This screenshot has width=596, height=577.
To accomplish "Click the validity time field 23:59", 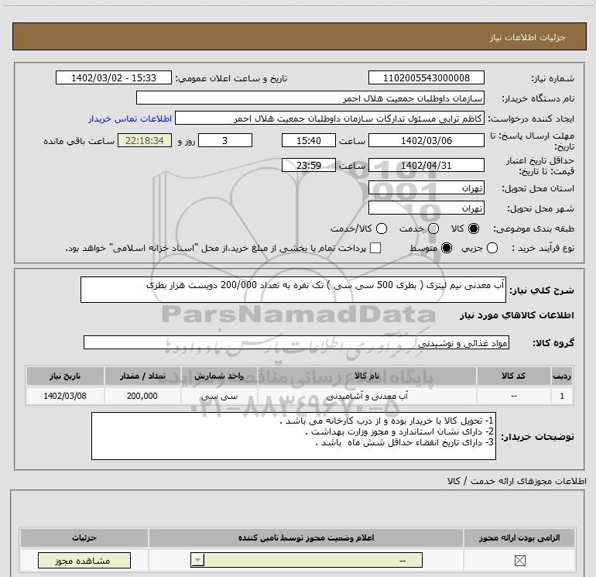I will point(309,165).
